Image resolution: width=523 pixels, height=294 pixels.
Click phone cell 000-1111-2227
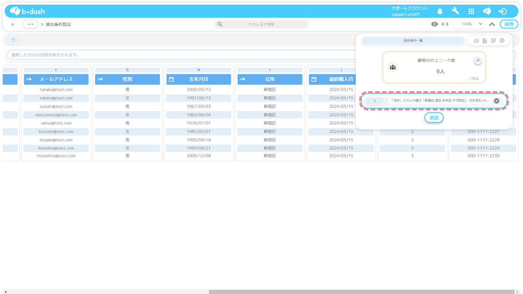pyautogui.click(x=483, y=131)
